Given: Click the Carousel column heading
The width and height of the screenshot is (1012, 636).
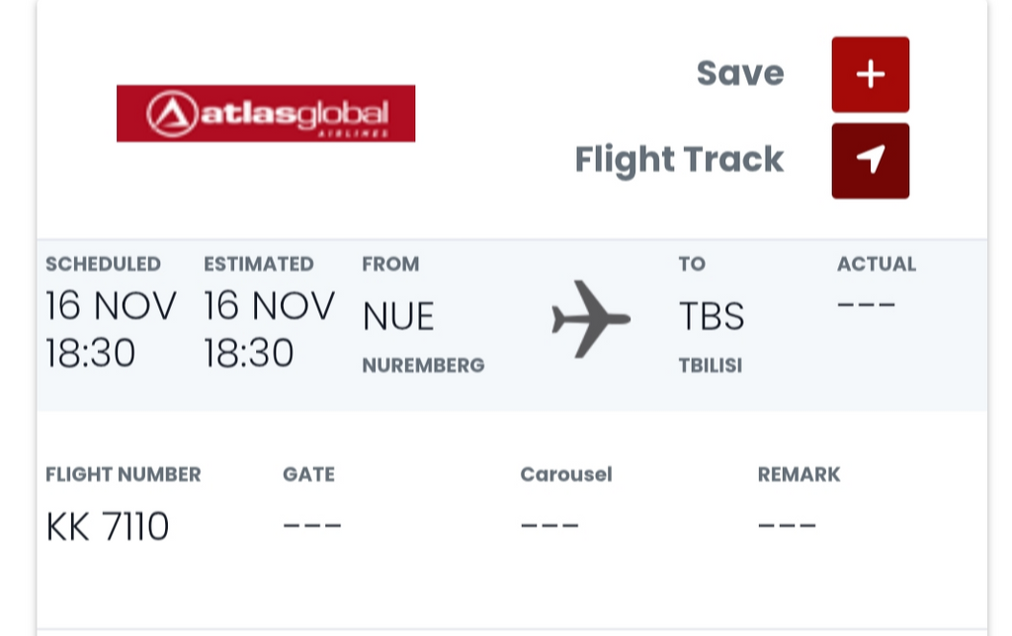Looking at the screenshot, I should point(566,474).
